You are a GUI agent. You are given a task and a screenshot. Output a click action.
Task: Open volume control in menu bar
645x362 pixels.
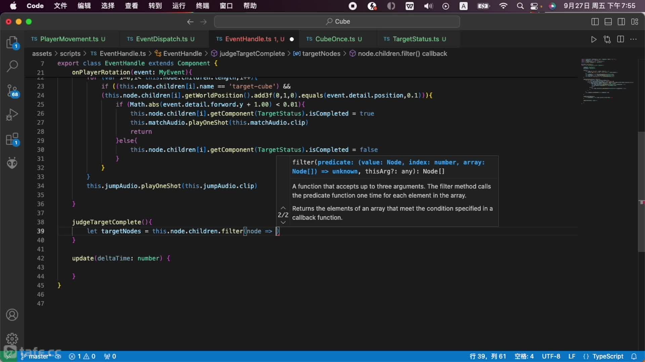428,6
